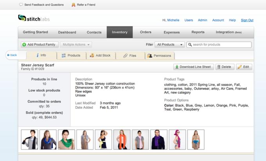Click the Stitch Labs logo
This screenshot has height=161, width=266.
tap(34, 19)
